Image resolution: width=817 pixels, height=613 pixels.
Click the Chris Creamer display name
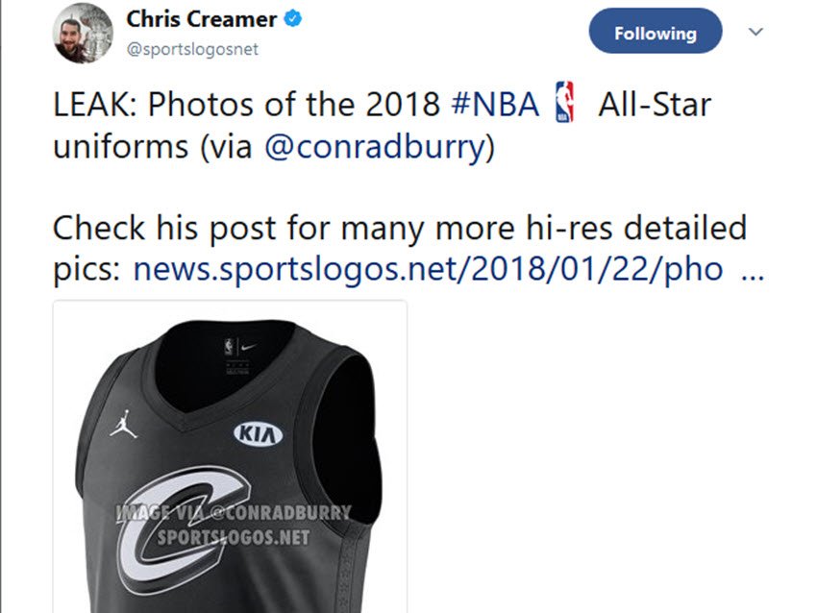tap(201, 19)
